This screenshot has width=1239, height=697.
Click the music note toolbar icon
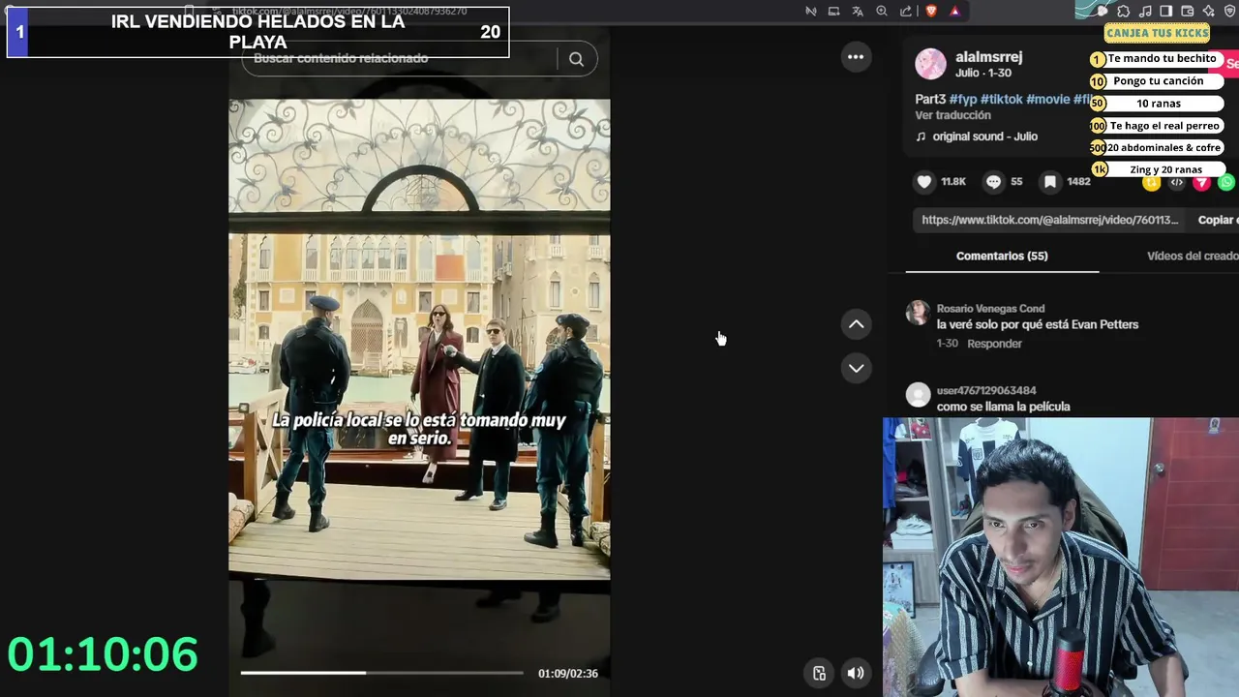pyautogui.click(x=1145, y=12)
